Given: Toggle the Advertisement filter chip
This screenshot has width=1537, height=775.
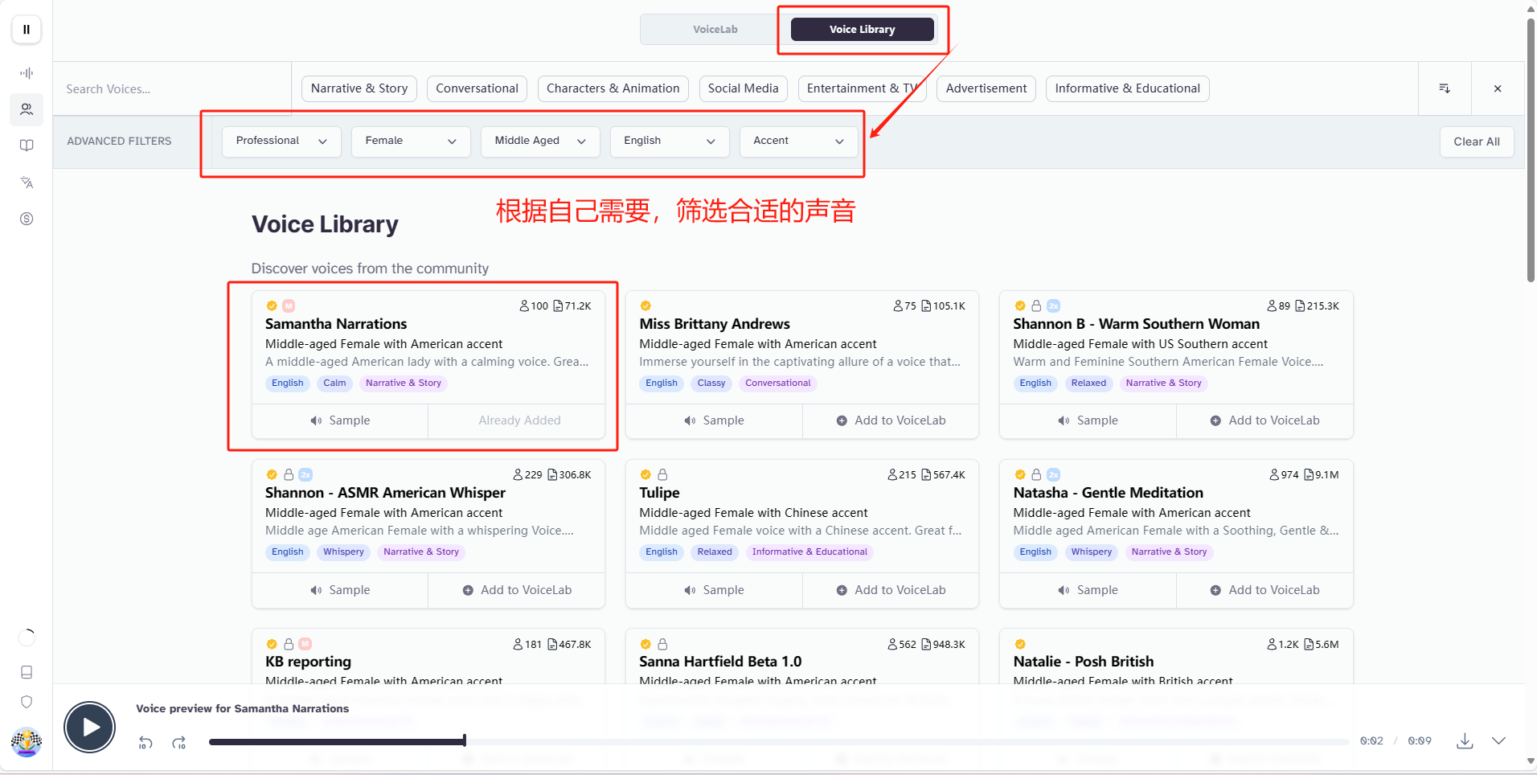Looking at the screenshot, I should (986, 88).
